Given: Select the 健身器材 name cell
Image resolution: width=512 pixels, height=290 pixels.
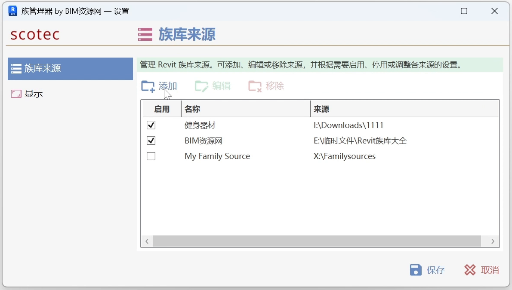Looking at the screenshot, I should click(x=200, y=125).
